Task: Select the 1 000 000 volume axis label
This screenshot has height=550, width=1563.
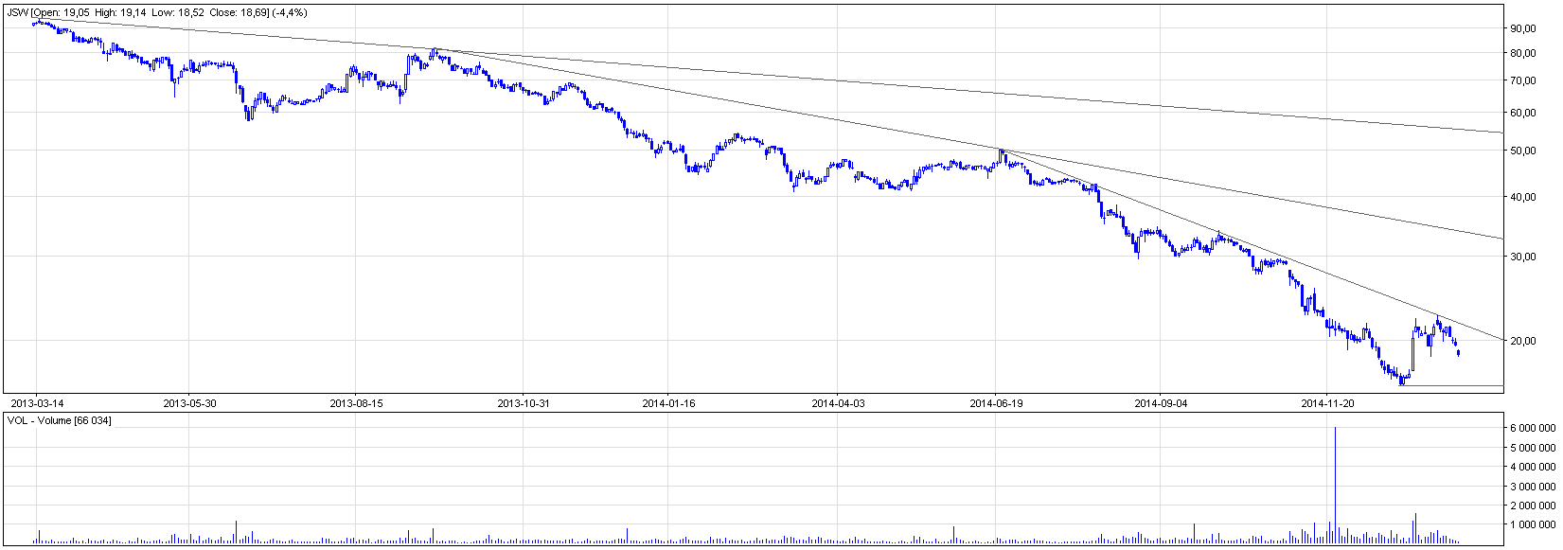Action: coord(1533,523)
